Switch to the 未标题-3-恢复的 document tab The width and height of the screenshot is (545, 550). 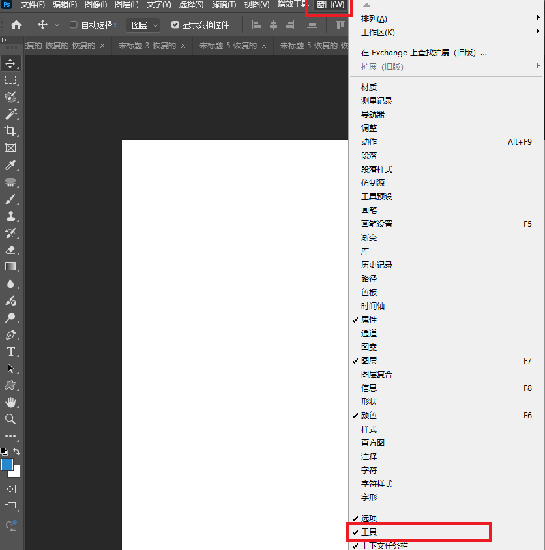coord(147,46)
